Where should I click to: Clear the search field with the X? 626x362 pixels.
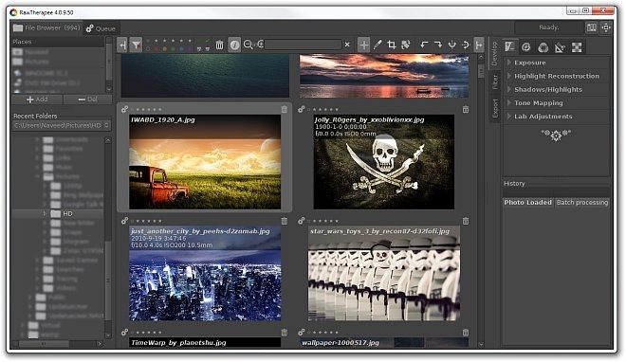click(347, 45)
